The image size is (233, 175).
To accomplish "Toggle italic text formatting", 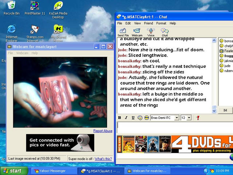I will (x=126, y=118).
